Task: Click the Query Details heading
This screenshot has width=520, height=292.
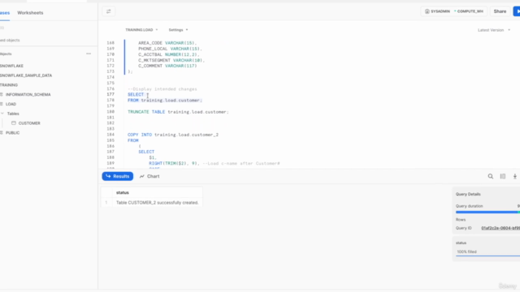Action: pyautogui.click(x=468, y=195)
